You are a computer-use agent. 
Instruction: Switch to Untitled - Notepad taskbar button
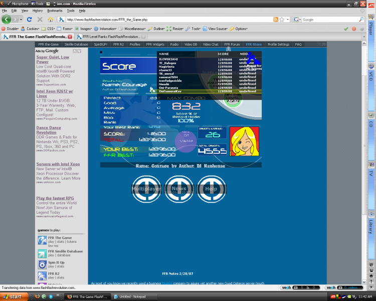(135, 296)
